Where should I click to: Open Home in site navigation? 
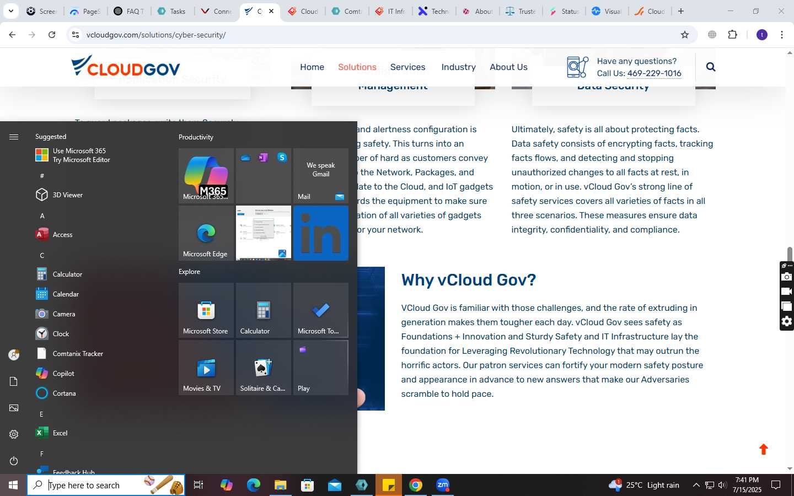coord(312,67)
